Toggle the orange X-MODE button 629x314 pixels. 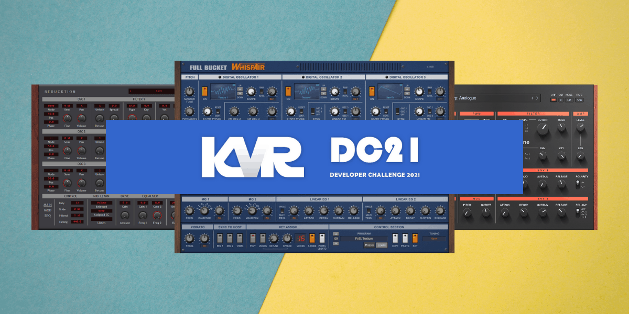[x=312, y=238]
